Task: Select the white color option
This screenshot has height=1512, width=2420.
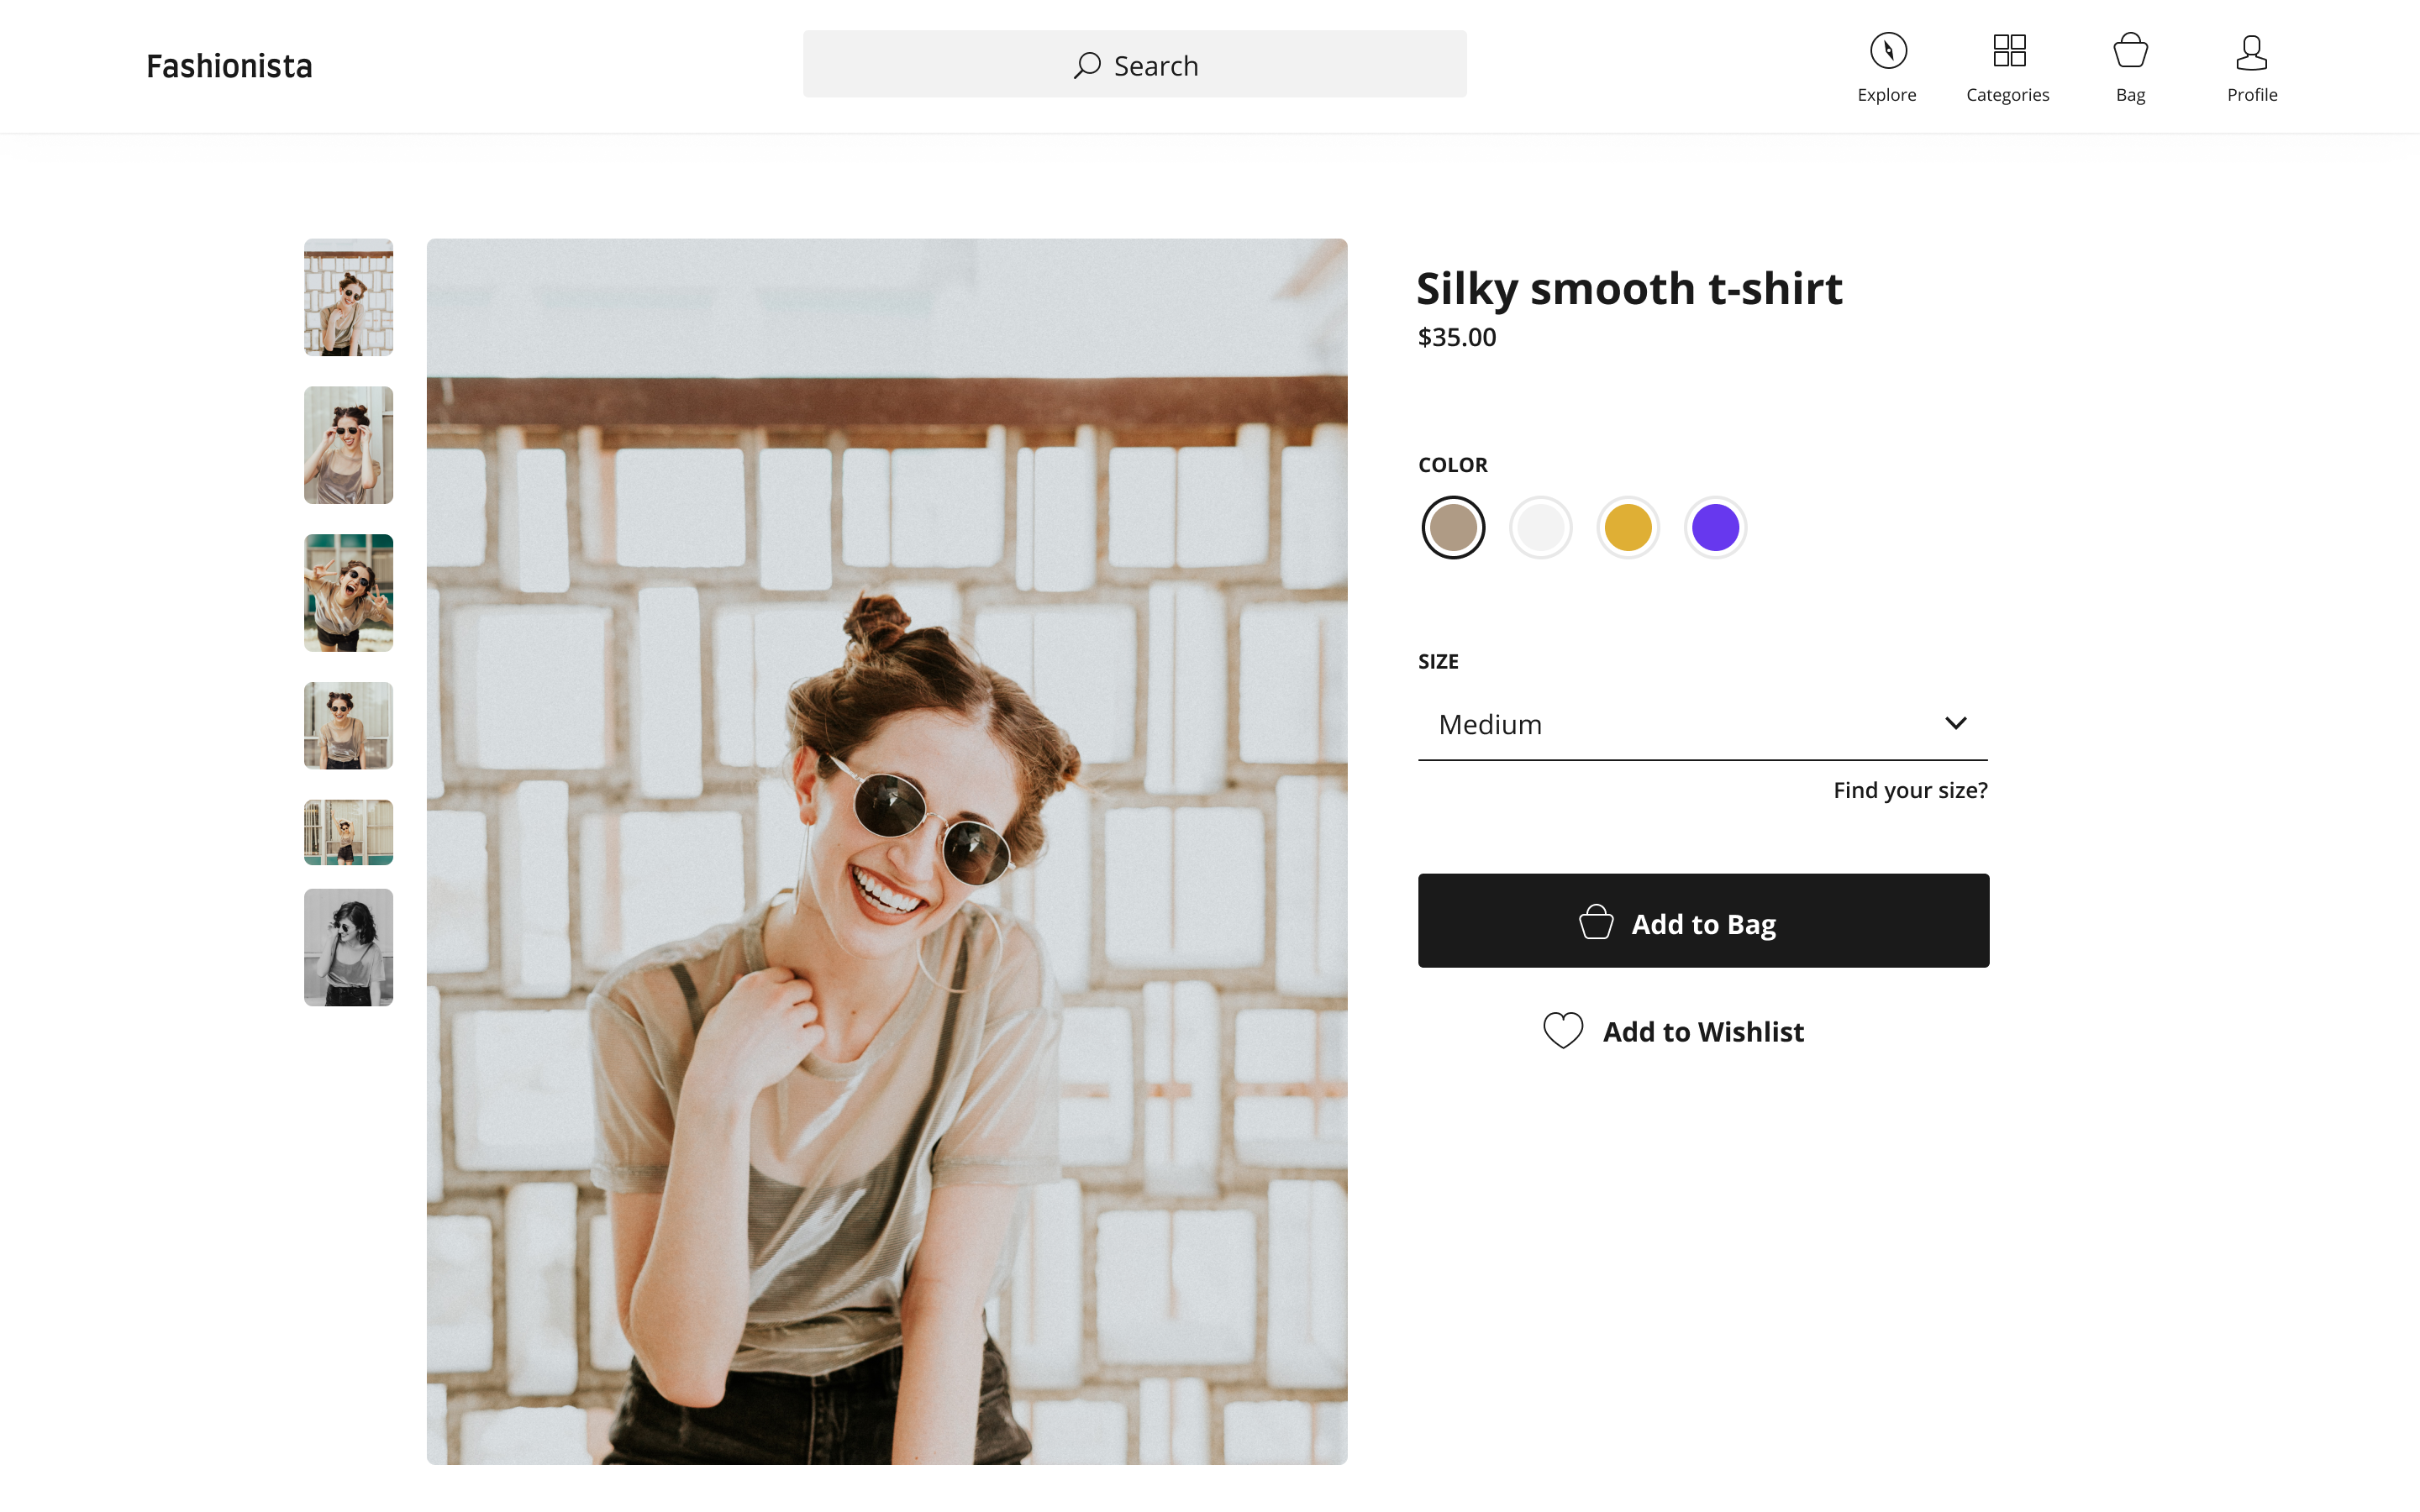Action: click(x=1540, y=527)
